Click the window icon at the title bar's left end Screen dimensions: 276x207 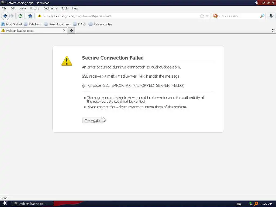click(x=2, y=2)
